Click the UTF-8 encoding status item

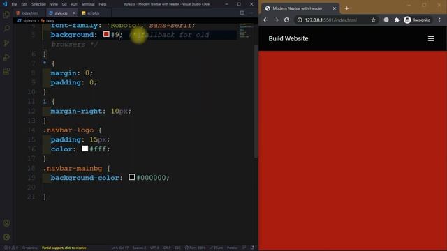[x=154, y=248]
